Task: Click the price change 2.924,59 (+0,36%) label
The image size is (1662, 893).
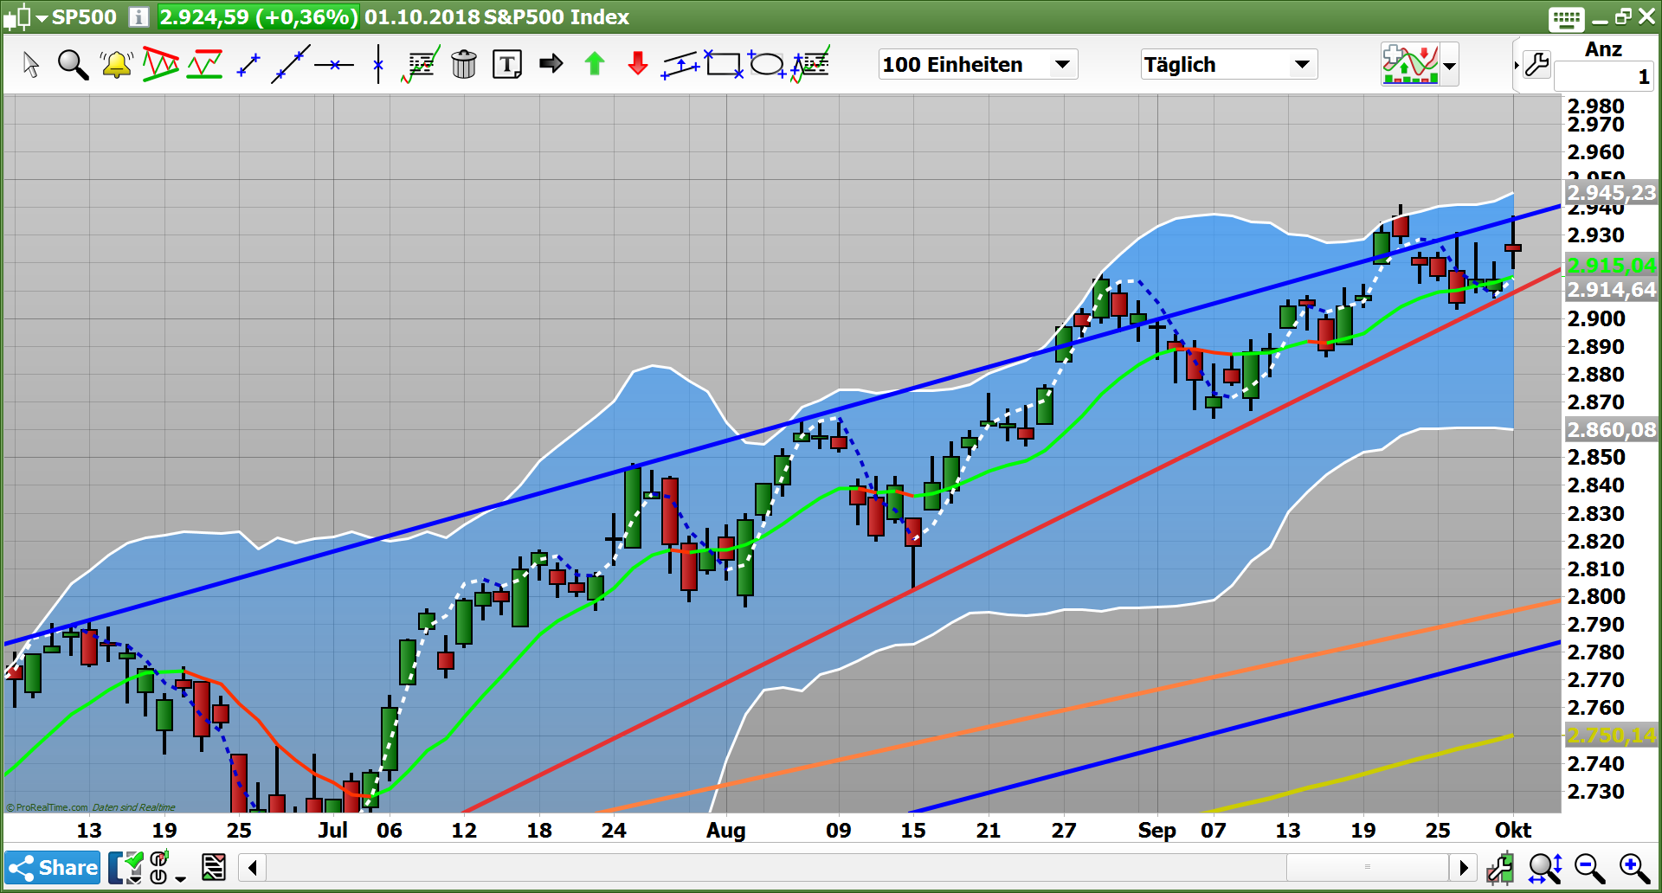Action: (x=258, y=17)
